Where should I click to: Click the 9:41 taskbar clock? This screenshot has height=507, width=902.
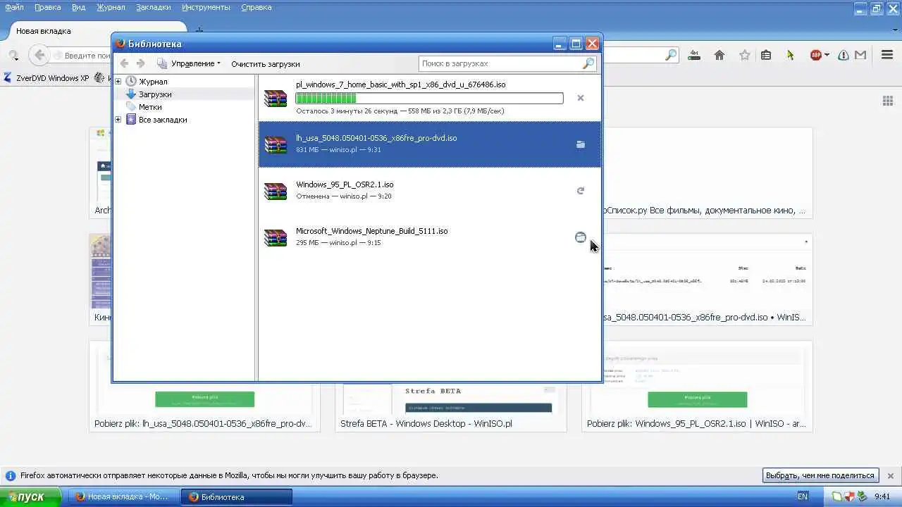tap(882, 496)
